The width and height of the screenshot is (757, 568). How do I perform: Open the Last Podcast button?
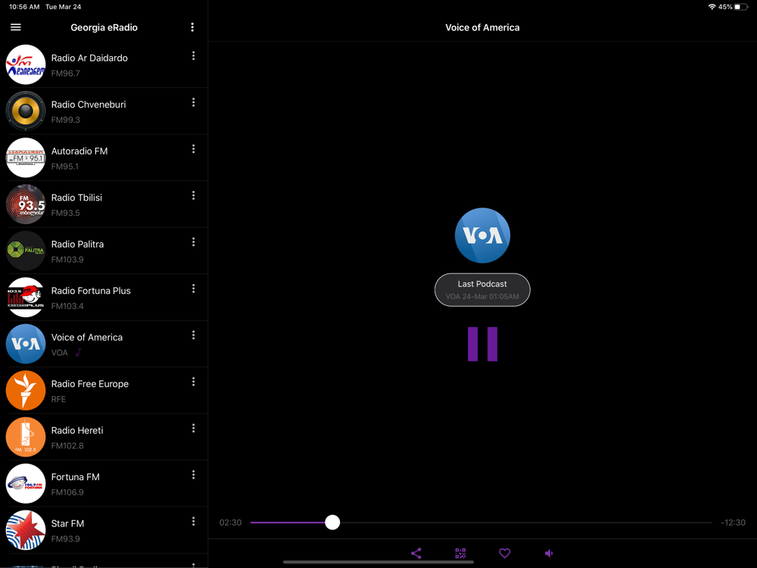[482, 290]
